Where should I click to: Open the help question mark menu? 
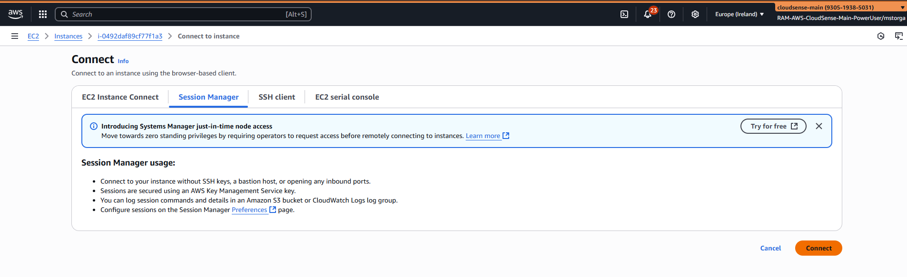(x=671, y=14)
